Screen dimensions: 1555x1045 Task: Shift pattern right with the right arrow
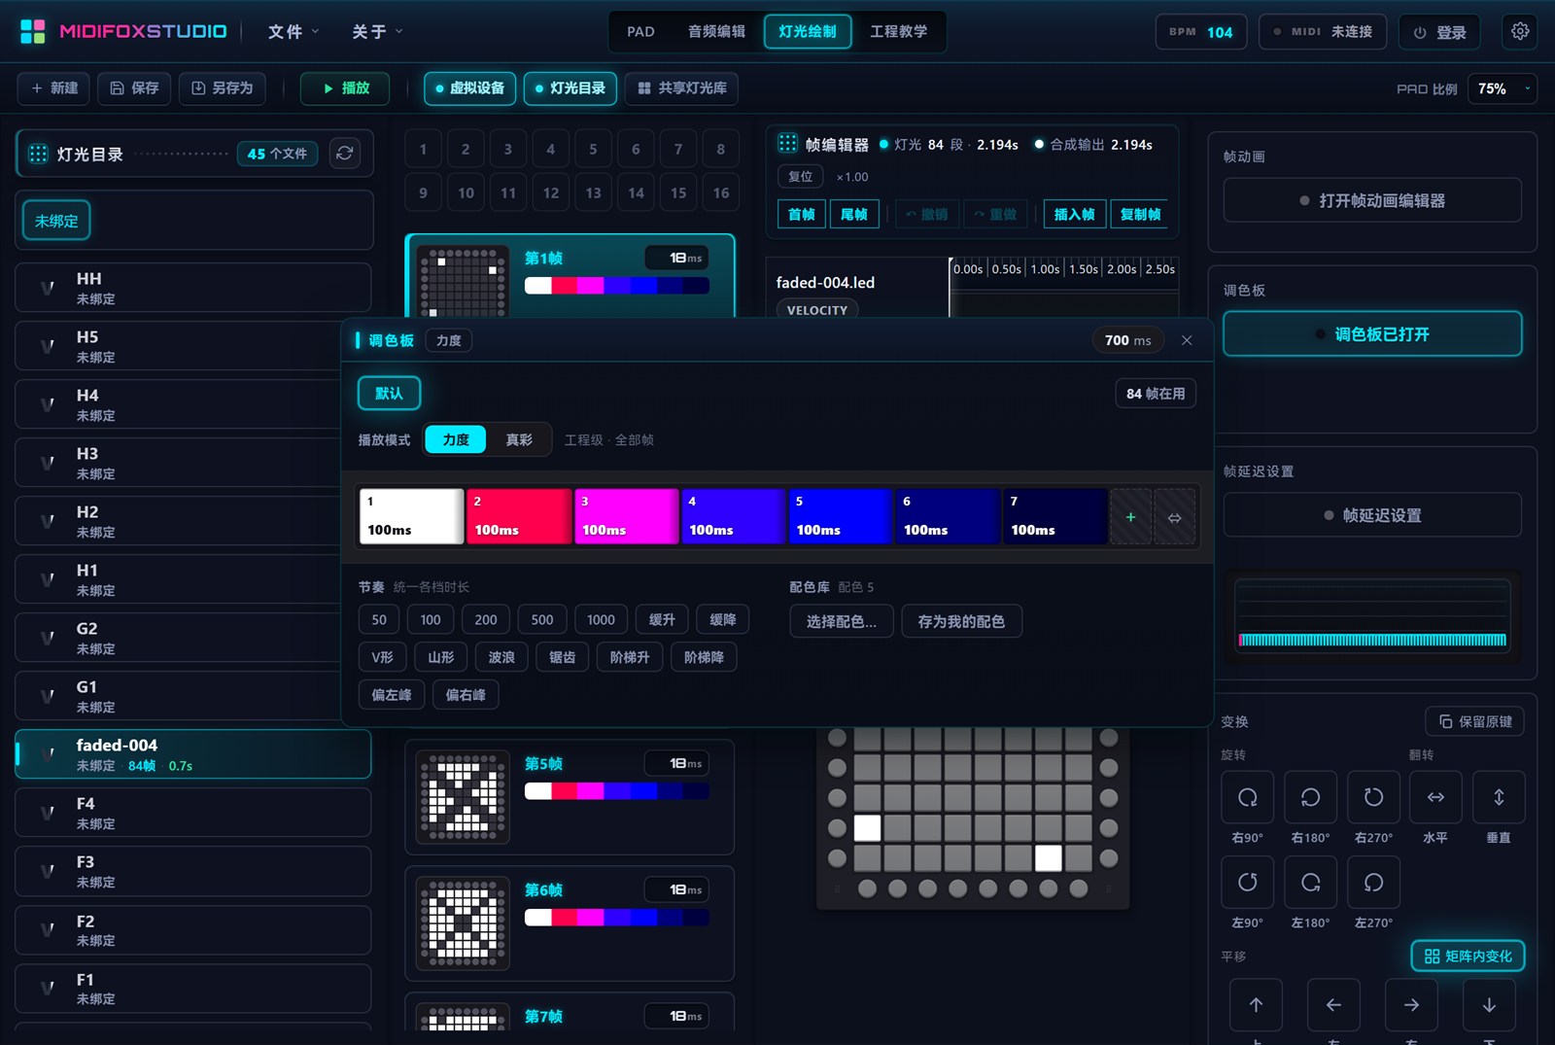1411,1005
